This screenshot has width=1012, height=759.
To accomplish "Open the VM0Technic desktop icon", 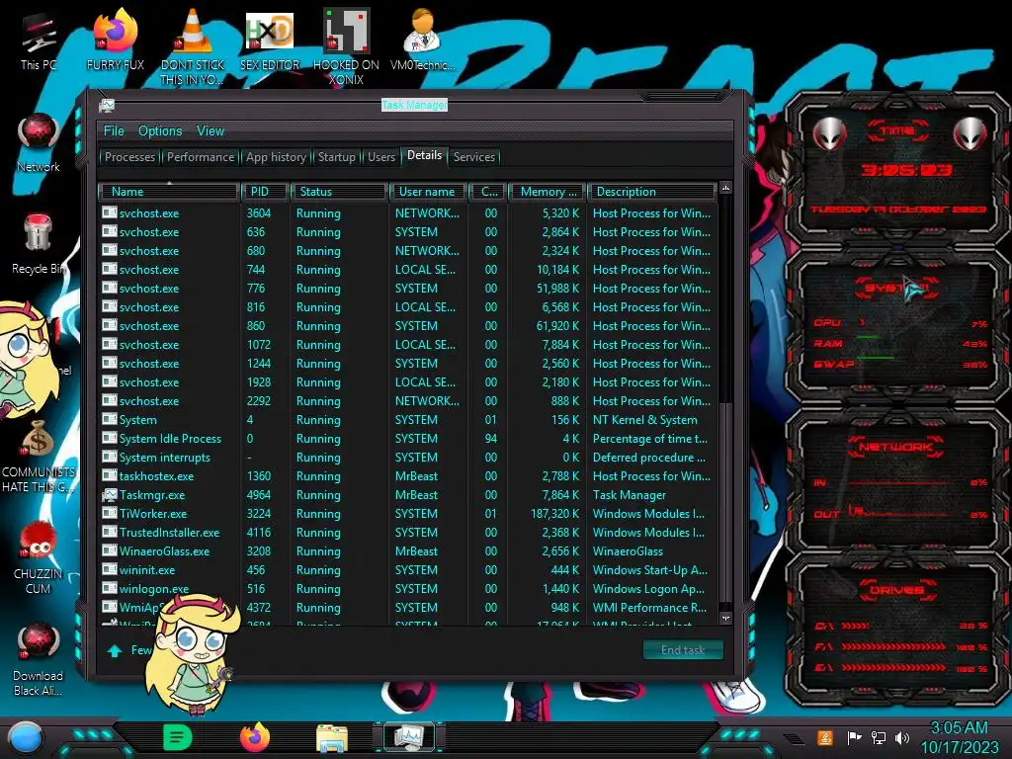I will pyautogui.click(x=422, y=40).
